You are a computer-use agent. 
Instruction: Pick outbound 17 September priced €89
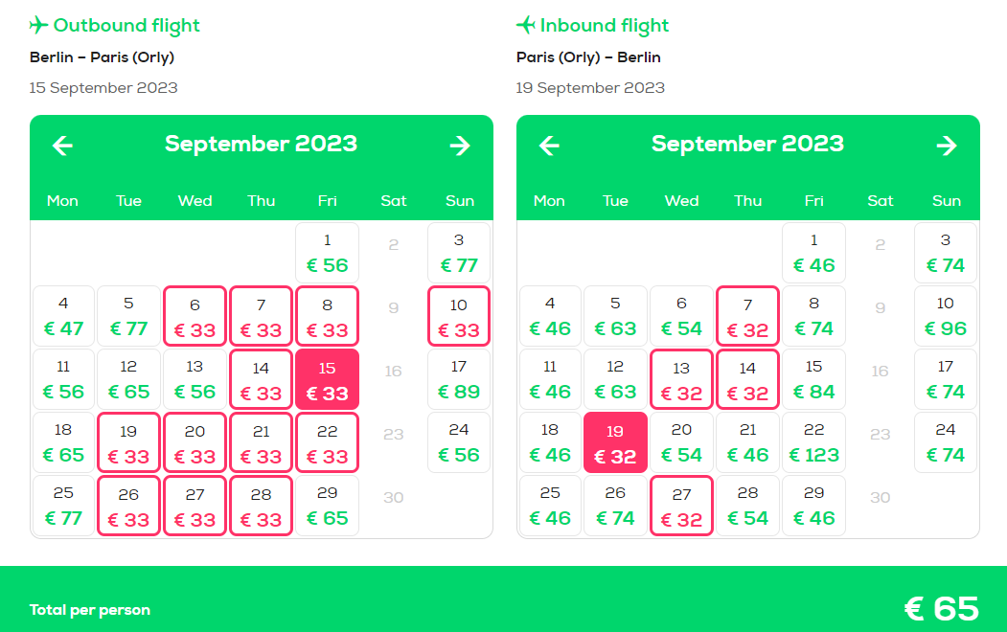tap(459, 379)
